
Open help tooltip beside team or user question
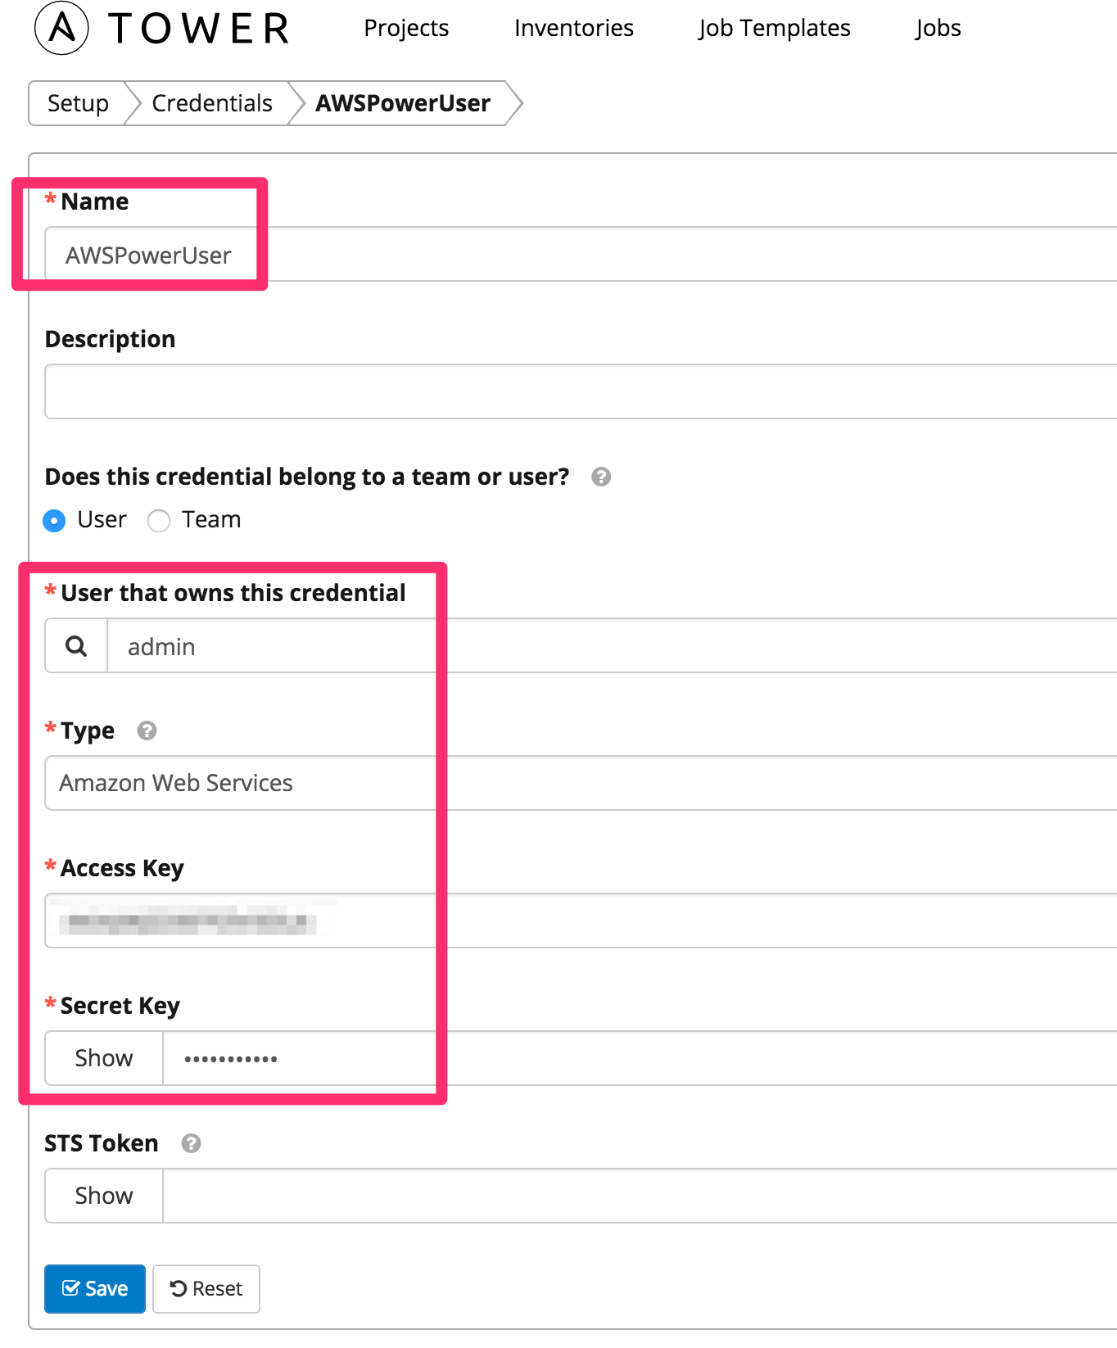(x=600, y=477)
